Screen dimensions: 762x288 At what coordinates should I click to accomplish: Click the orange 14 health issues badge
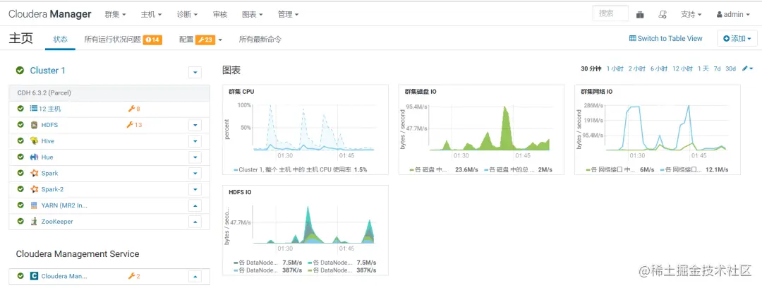pyautogui.click(x=152, y=40)
